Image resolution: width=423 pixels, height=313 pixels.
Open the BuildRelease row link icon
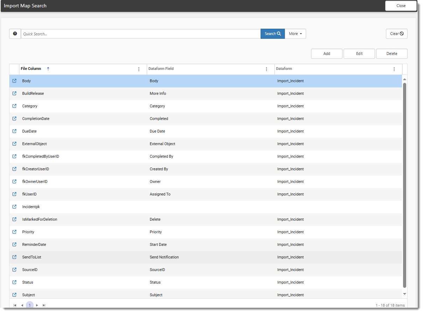(14, 93)
